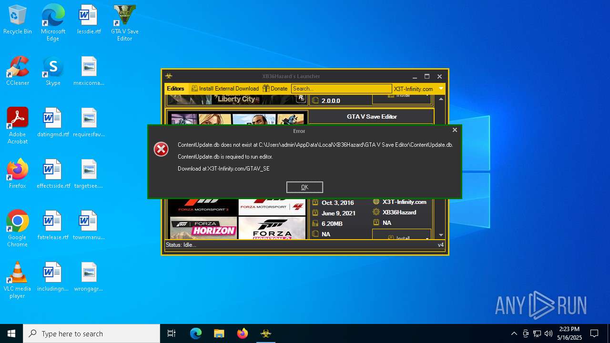Maximize the XB36Hazard's Launcher window
610x343 pixels.
tap(427, 76)
